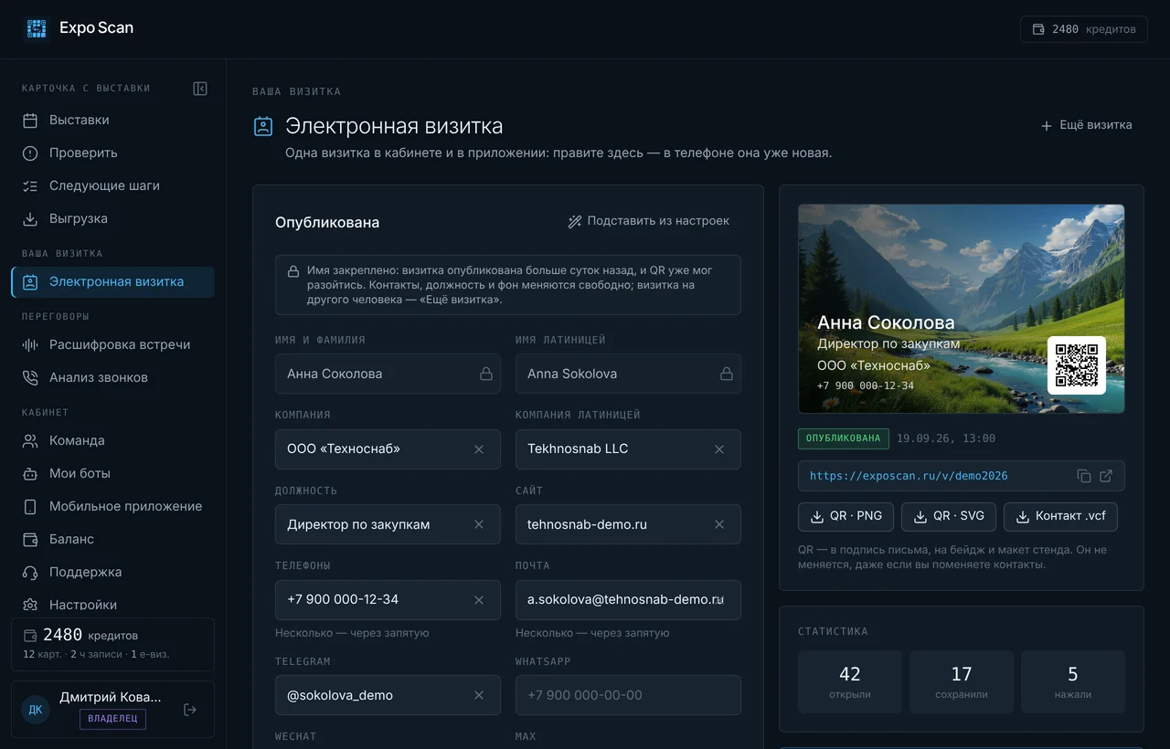
Task: Open the Выставки section
Action: click(113, 121)
